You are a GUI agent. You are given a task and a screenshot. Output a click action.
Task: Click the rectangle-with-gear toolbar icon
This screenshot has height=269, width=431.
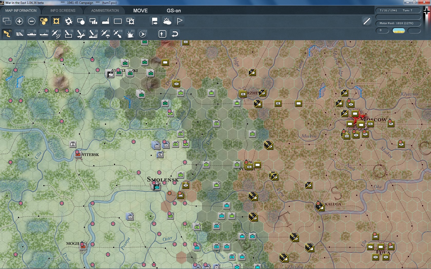click(x=130, y=21)
